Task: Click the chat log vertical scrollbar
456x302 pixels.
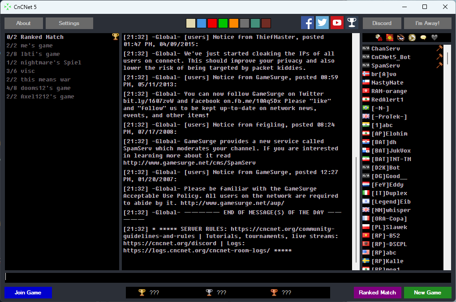Action: pos(356,152)
